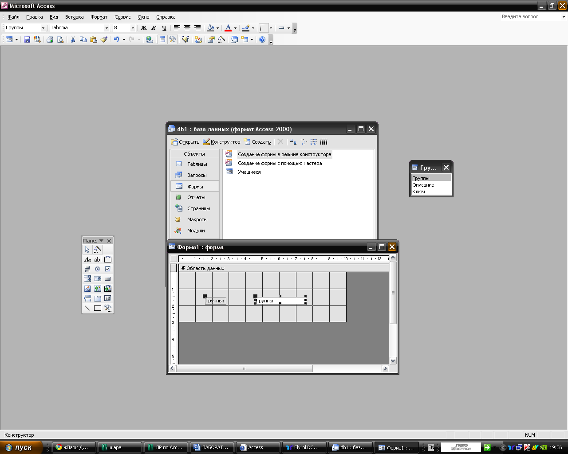Open More Controls in toolbox
Image resolution: width=568 pixels, height=454 pixels.
[108, 308]
